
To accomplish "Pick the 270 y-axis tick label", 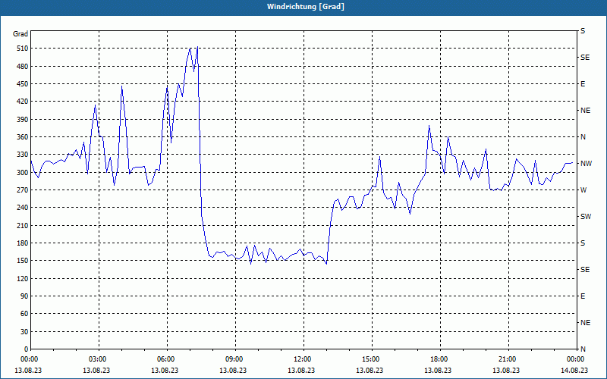I will tap(22, 190).
